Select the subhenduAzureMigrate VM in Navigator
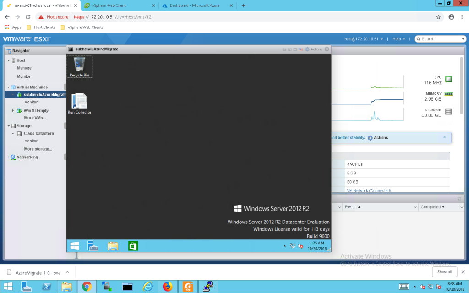 pos(35,95)
